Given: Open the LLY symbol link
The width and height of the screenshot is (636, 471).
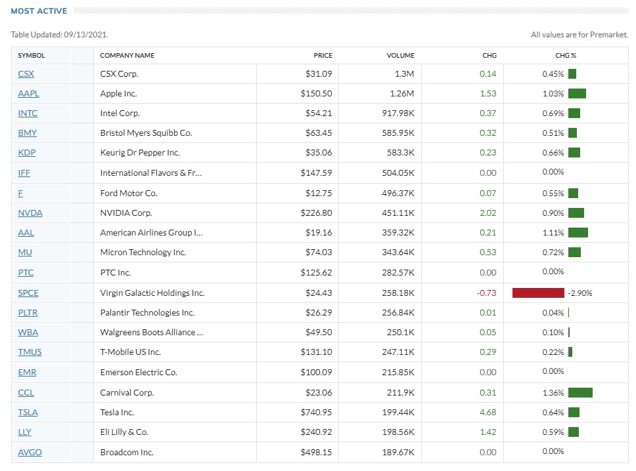Looking at the screenshot, I should coord(24,432).
